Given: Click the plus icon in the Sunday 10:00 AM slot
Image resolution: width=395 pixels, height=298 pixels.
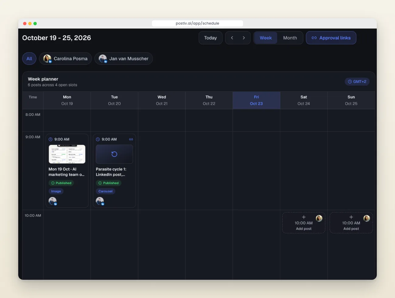Looking at the screenshot, I should [351, 217].
